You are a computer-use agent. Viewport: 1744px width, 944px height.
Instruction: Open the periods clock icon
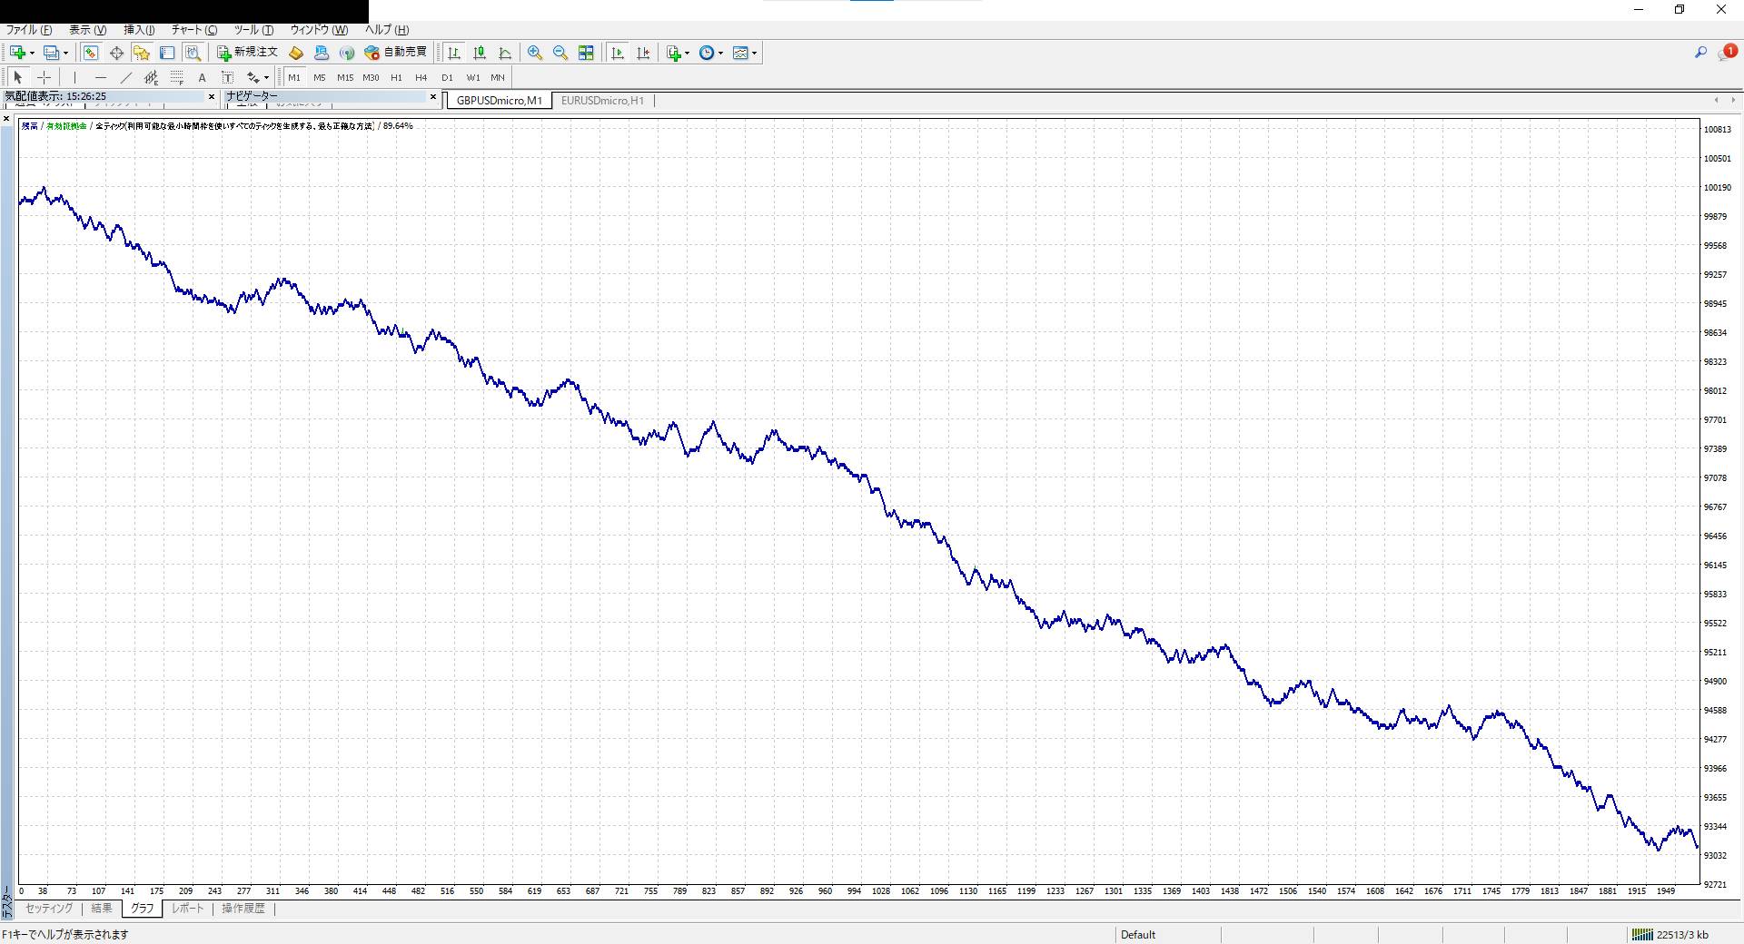tap(707, 53)
